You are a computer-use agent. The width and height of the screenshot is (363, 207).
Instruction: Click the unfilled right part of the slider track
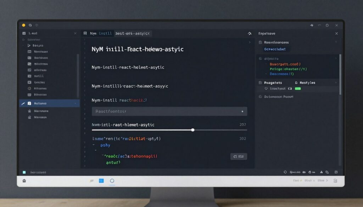[220, 130]
